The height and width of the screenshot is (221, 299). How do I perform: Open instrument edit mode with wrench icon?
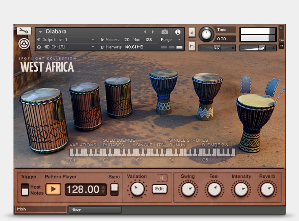tap(24, 31)
